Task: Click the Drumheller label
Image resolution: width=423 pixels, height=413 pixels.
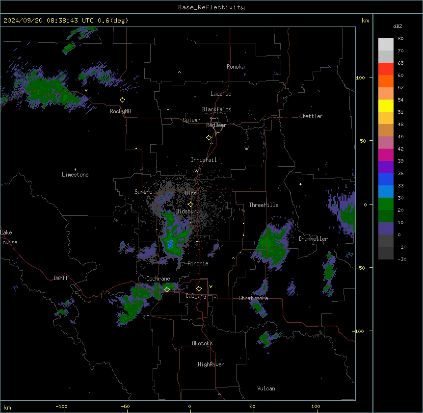Action: click(x=313, y=239)
